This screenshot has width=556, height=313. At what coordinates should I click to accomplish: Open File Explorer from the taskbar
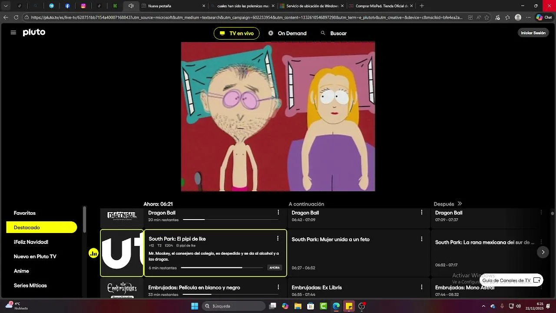[x=298, y=306]
